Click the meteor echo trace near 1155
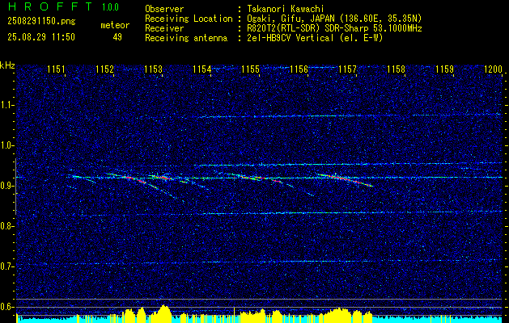This screenshot has width=509, height=323. click(x=260, y=178)
